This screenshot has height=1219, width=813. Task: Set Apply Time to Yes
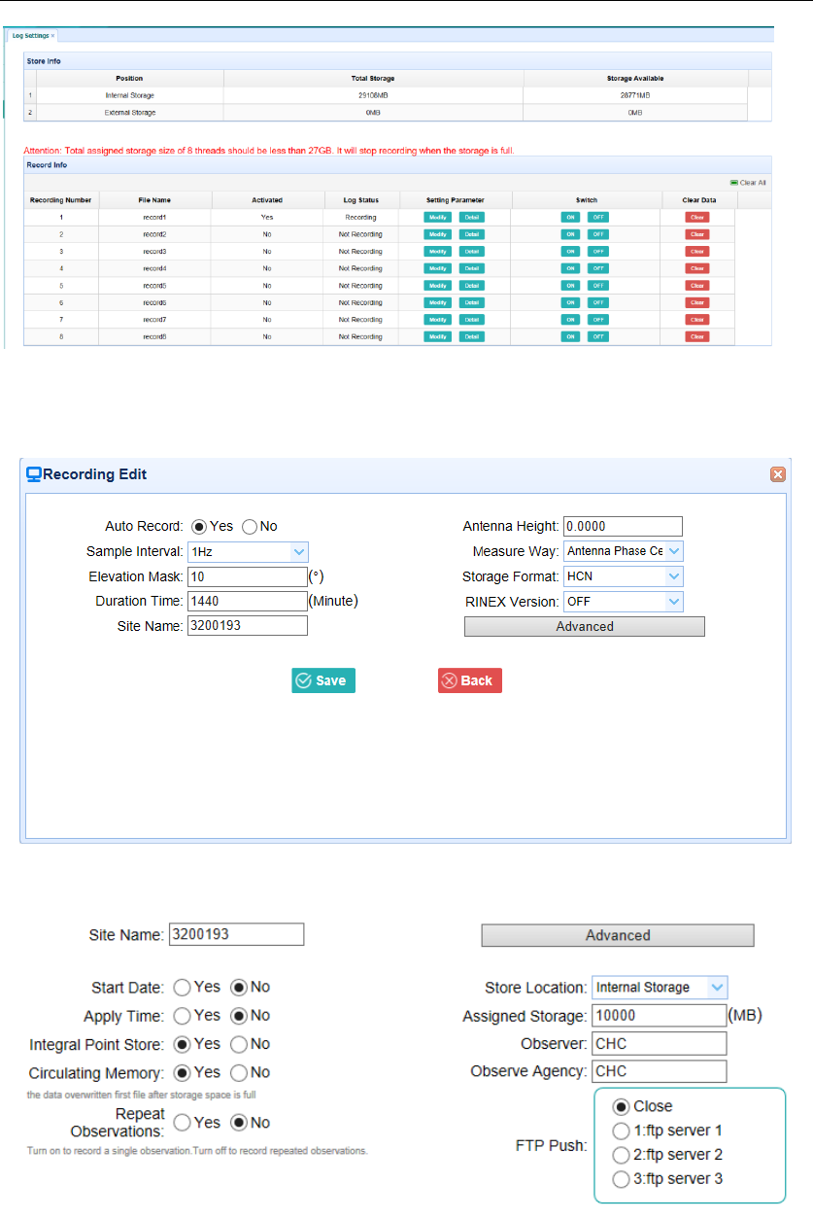pos(182,1016)
